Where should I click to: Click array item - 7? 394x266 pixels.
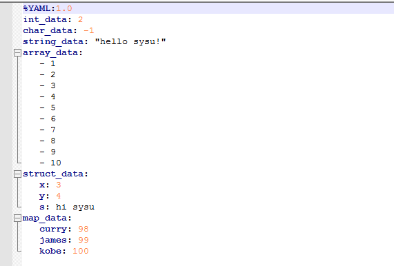(x=48, y=130)
